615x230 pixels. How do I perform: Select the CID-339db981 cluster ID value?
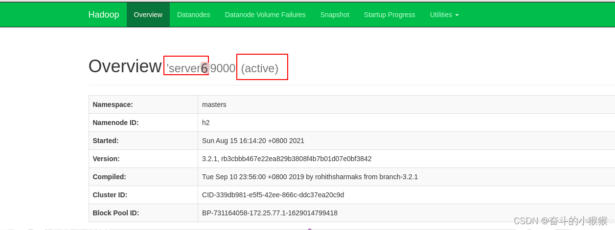click(273, 195)
